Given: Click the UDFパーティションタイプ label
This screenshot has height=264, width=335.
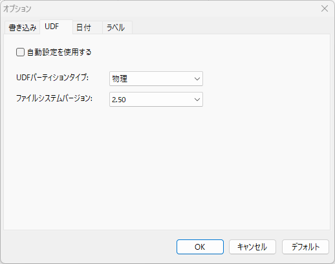Looking at the screenshot, I should point(52,78).
